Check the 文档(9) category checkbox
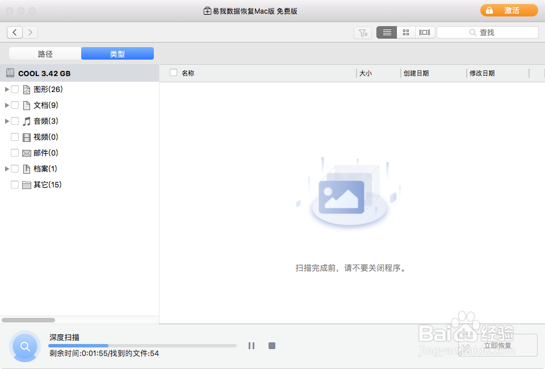The width and height of the screenshot is (545, 369). tap(15, 105)
